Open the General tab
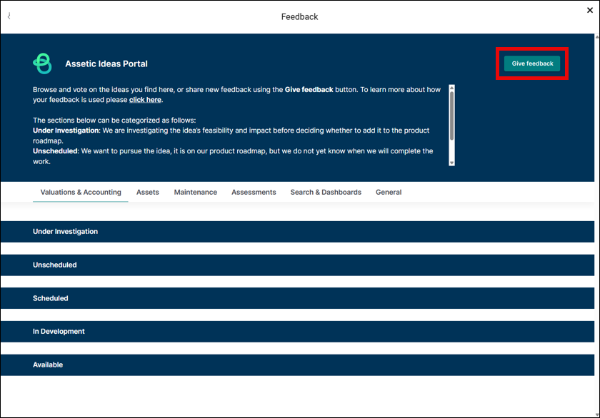The width and height of the screenshot is (600, 418). pos(389,192)
